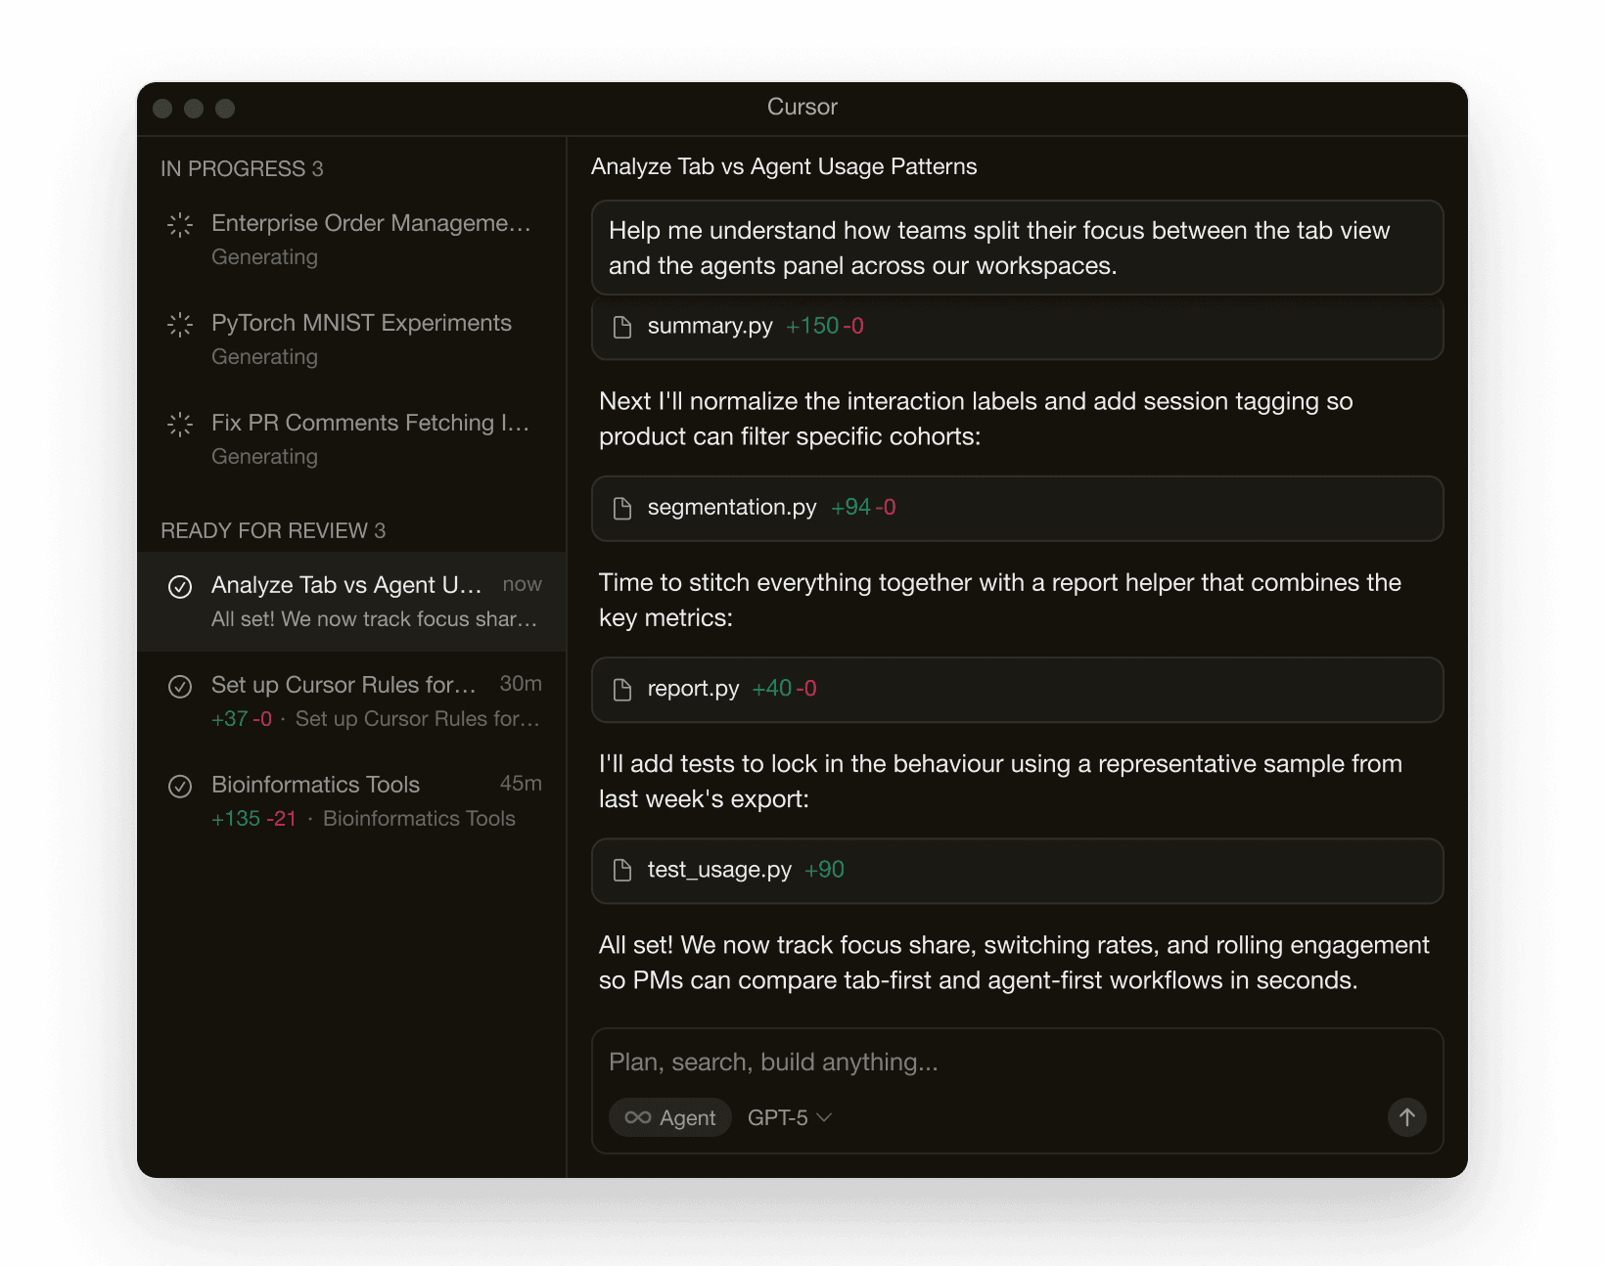Click the +150 -0 diff count for summary.py
The width and height of the screenshot is (1605, 1266).
click(x=825, y=326)
